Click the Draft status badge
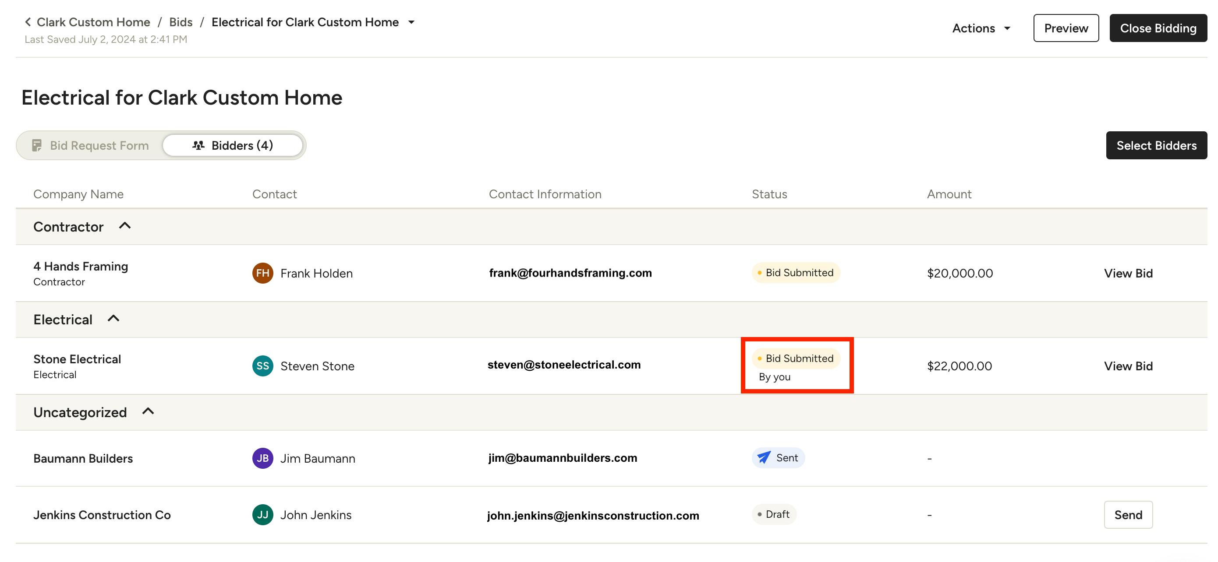Screen dimensions: 1218x562 [774, 514]
